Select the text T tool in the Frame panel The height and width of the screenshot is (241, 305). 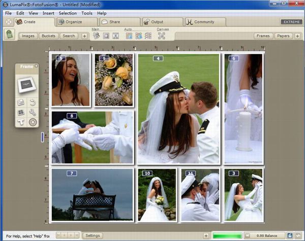21,122
